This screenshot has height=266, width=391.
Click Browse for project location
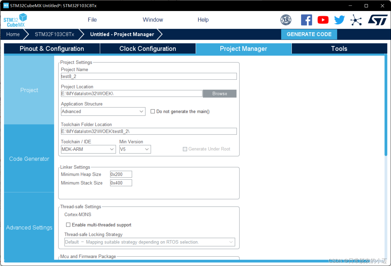[220, 94]
